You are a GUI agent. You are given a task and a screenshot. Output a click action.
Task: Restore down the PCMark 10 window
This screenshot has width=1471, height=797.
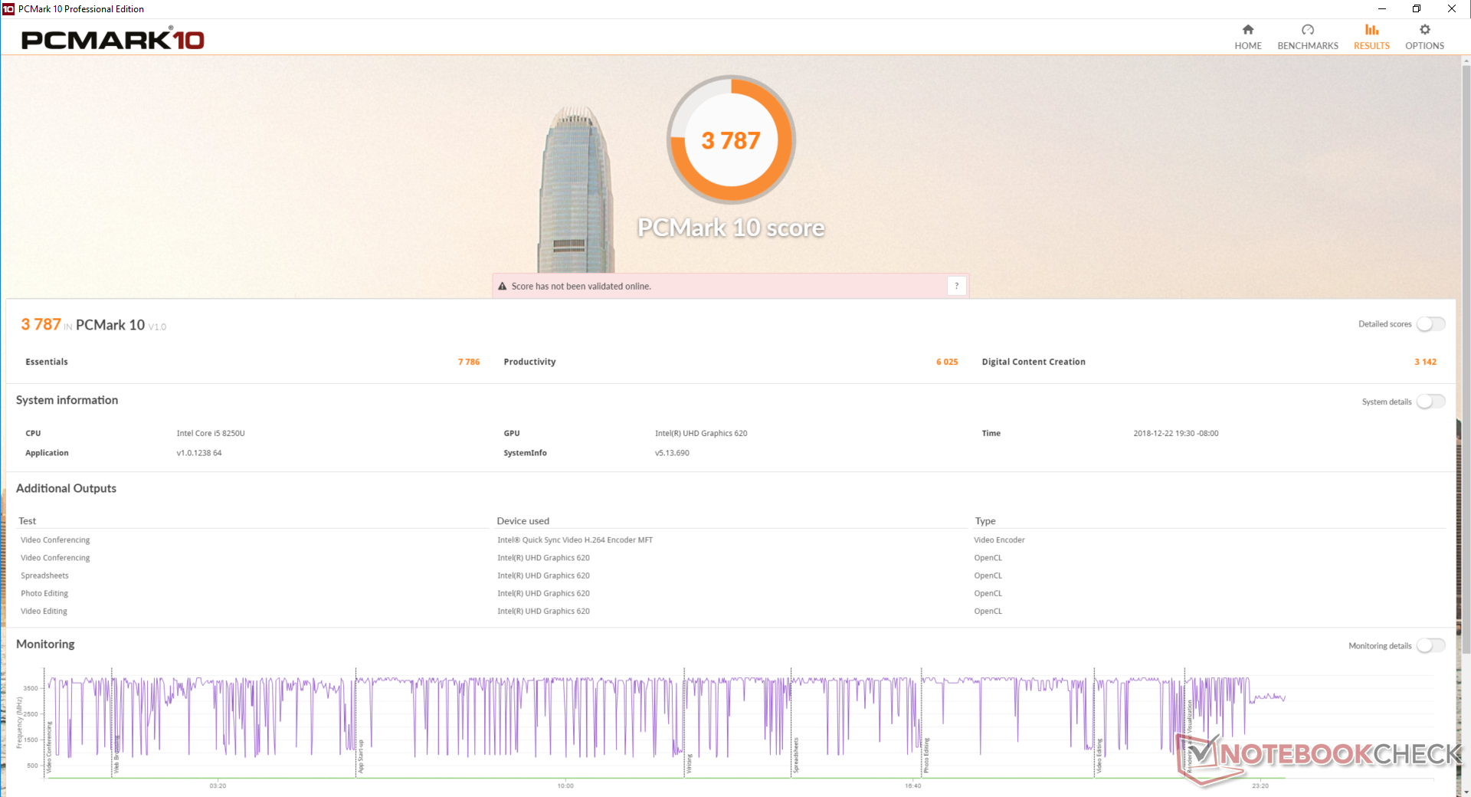(1417, 9)
